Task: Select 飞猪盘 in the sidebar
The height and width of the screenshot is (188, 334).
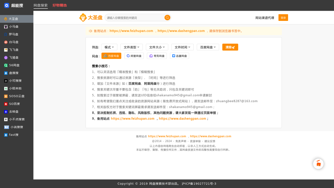Action: [x=17, y=57]
